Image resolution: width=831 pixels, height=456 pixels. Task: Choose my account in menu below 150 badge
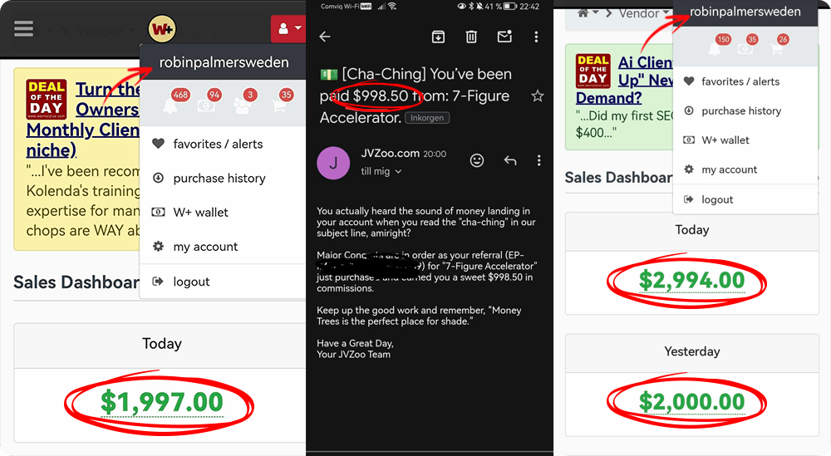[729, 169]
